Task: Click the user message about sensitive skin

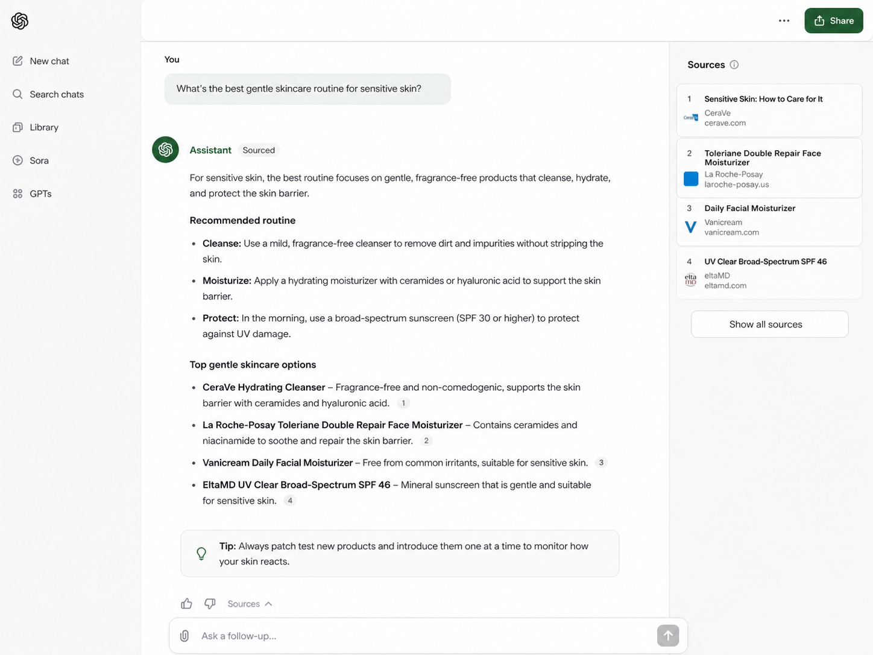Action: (307, 89)
